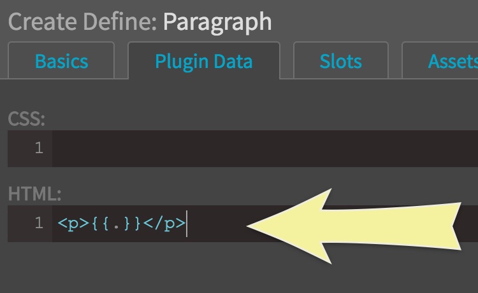Click the closing </p> tag

(166, 224)
